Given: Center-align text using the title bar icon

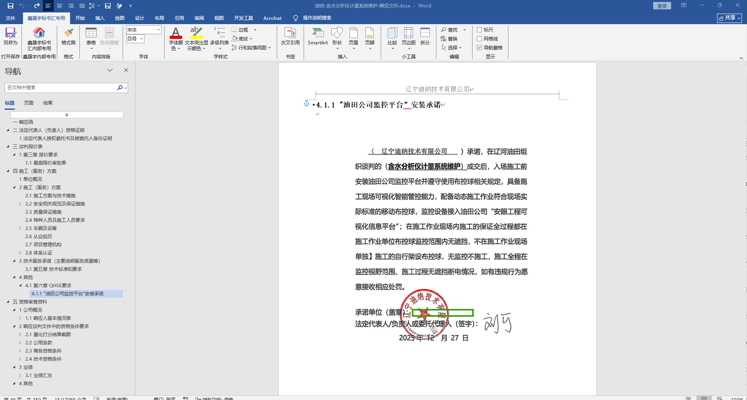Looking at the screenshot, I should (60, 6).
